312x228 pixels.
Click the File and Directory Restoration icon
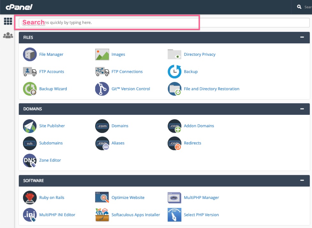pyautogui.click(x=174, y=89)
